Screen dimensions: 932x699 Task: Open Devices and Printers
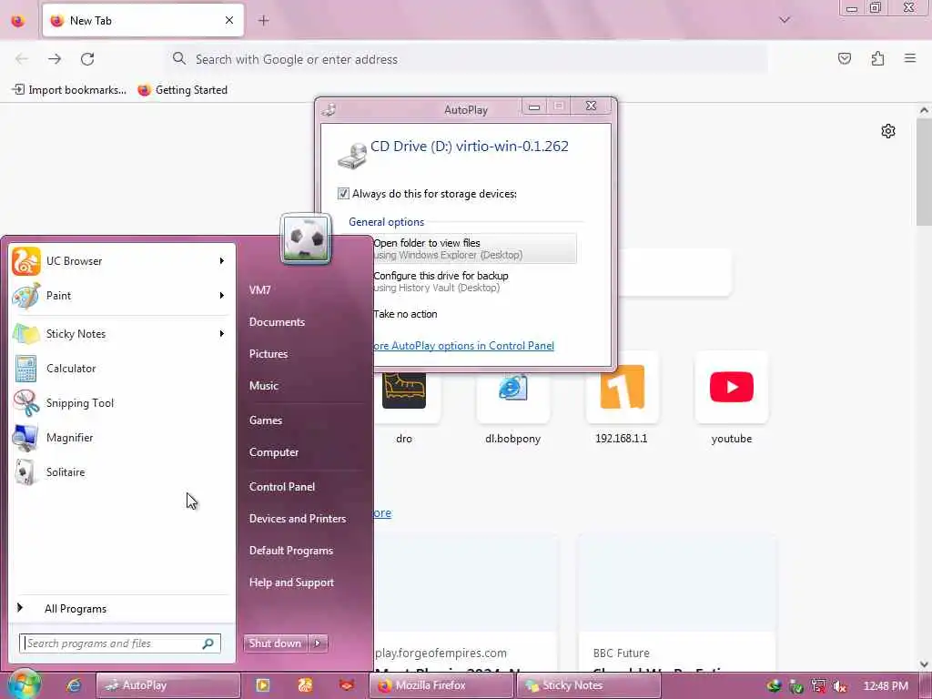[298, 518]
